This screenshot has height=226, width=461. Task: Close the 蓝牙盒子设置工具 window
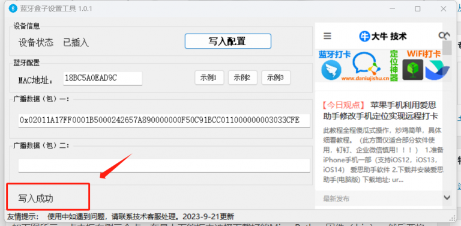tap(444, 9)
